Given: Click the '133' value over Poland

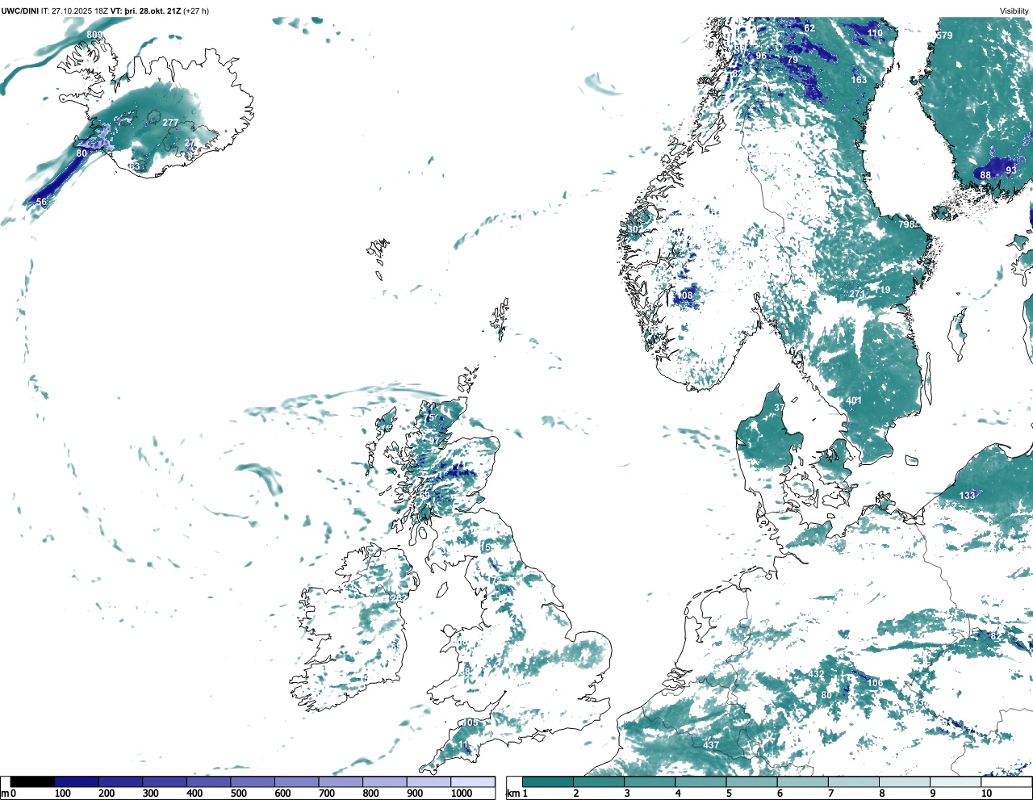Looking at the screenshot, I should coord(967,495).
